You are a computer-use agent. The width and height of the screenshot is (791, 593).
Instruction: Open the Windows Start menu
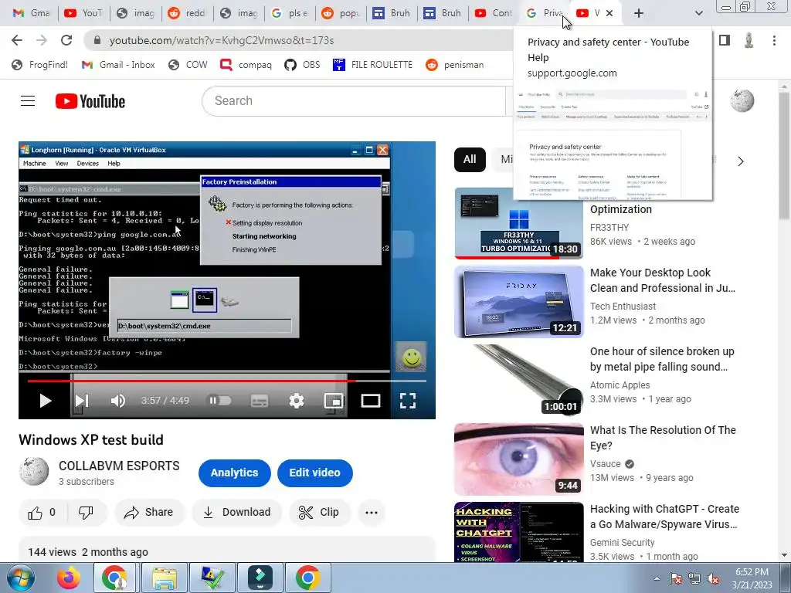20,578
